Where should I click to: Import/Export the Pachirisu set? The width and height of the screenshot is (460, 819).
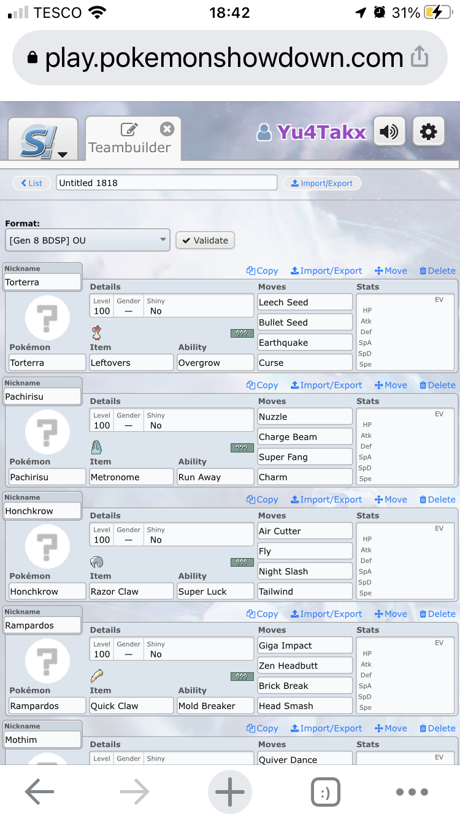[326, 385]
